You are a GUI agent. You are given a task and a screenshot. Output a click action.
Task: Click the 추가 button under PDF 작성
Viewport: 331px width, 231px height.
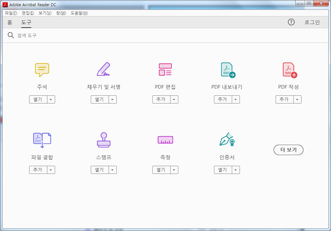pos(285,100)
